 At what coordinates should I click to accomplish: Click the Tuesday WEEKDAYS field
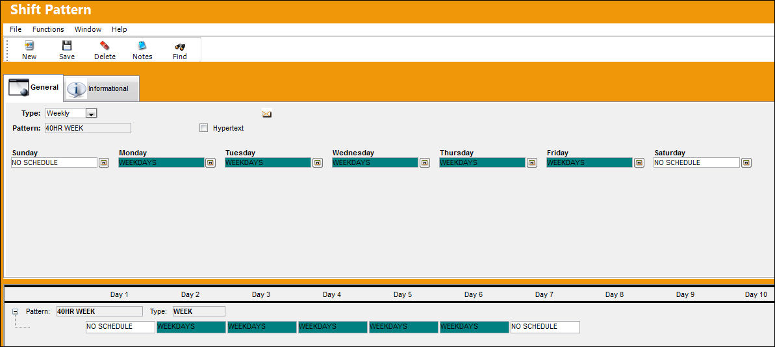[268, 162]
